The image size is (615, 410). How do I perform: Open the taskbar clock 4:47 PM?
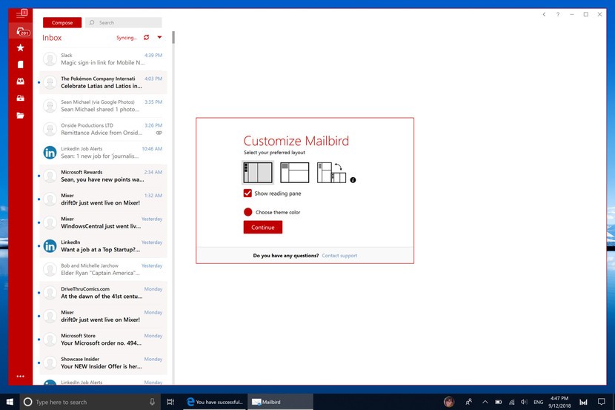click(x=559, y=402)
